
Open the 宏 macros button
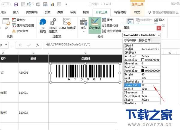[6, 24]
